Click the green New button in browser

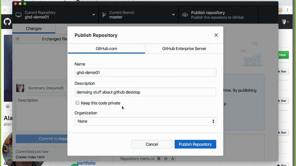283,55
